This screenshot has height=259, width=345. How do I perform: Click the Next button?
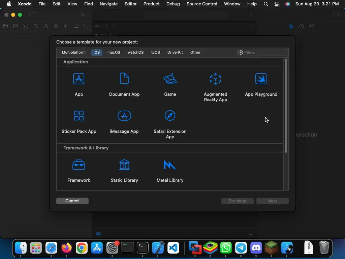pos(272,201)
